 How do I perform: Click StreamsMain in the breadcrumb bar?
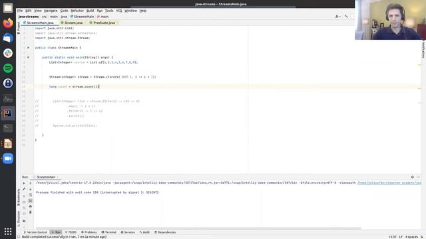pyautogui.click(x=82, y=17)
